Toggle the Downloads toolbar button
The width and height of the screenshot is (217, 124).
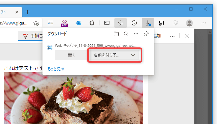[148, 23]
